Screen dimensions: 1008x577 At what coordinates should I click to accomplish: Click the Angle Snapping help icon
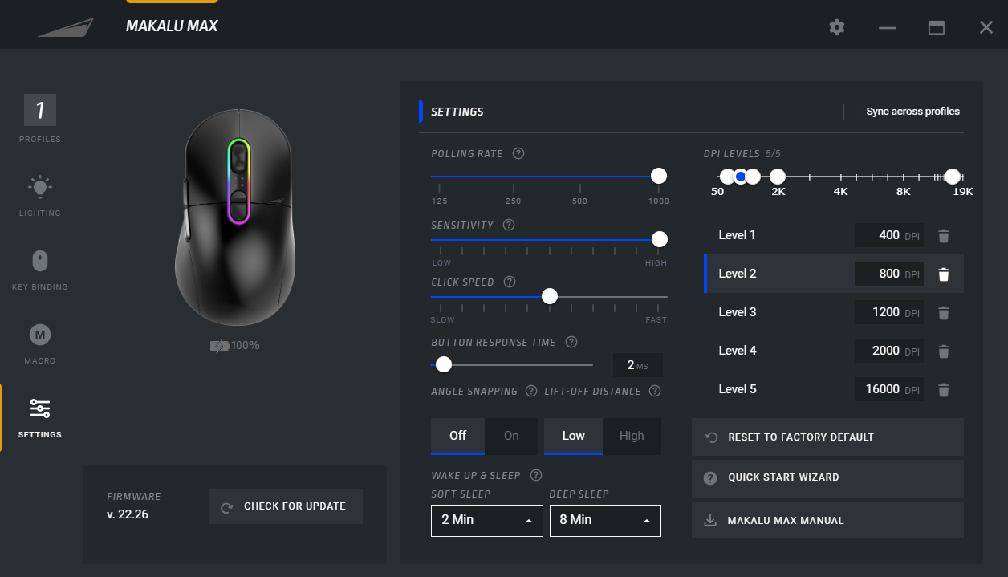[531, 391]
